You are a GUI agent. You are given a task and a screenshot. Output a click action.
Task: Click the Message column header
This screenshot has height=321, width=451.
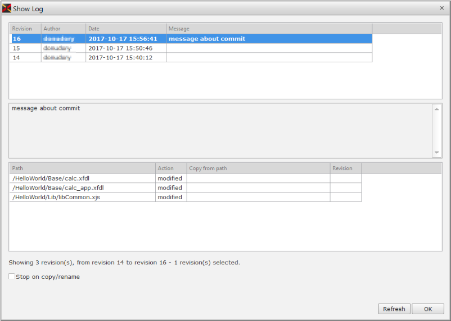coord(269,29)
